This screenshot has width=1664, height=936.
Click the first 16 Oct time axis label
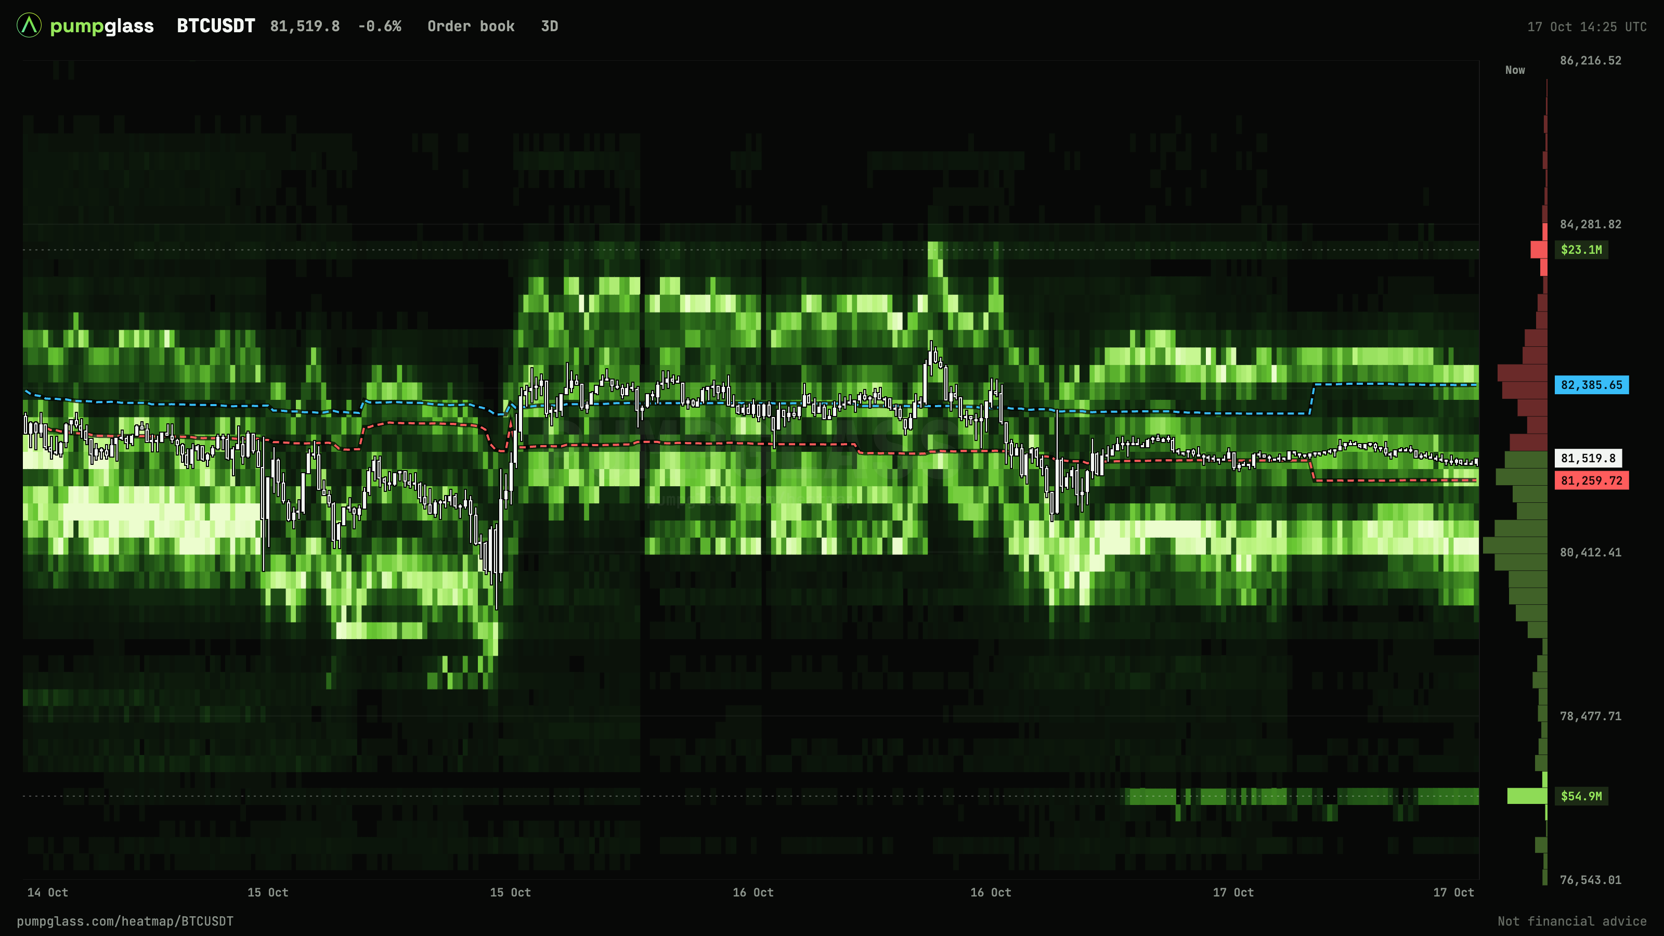tap(752, 892)
